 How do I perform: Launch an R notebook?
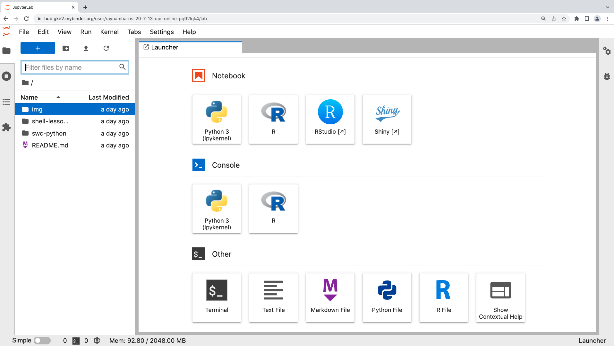pos(273,119)
